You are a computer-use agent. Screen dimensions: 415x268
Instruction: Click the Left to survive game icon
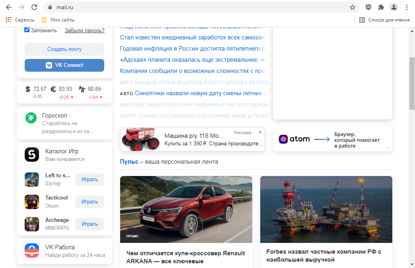(32, 180)
